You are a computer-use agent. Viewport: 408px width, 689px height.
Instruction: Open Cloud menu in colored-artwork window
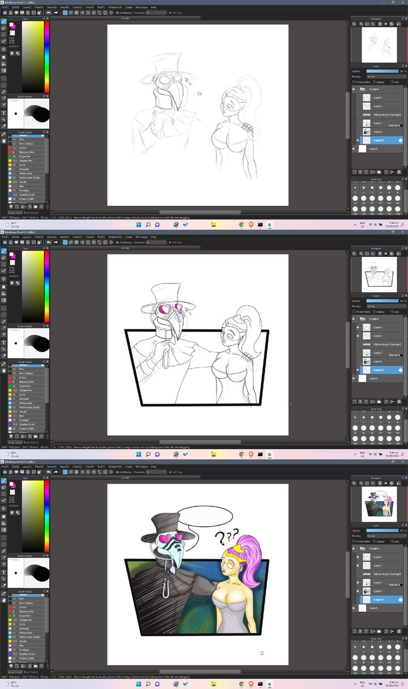129,466
